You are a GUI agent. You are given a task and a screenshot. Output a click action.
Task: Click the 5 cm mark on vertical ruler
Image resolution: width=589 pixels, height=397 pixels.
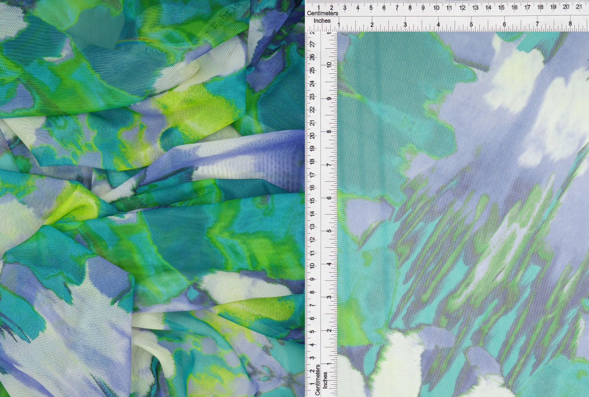(x=312, y=332)
